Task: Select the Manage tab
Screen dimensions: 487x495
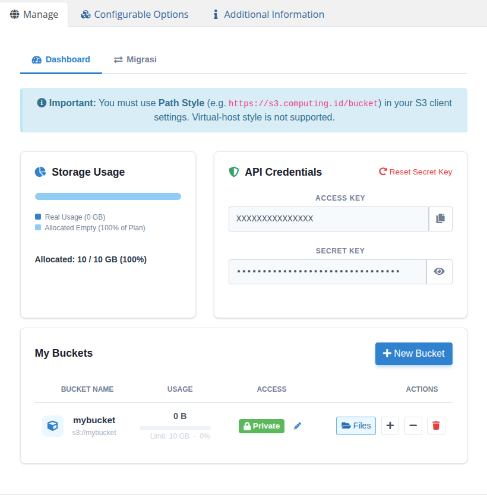Action: 34,14
